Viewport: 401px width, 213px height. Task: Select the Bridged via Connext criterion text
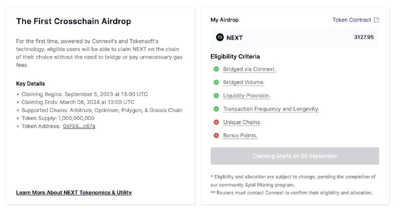(x=250, y=69)
